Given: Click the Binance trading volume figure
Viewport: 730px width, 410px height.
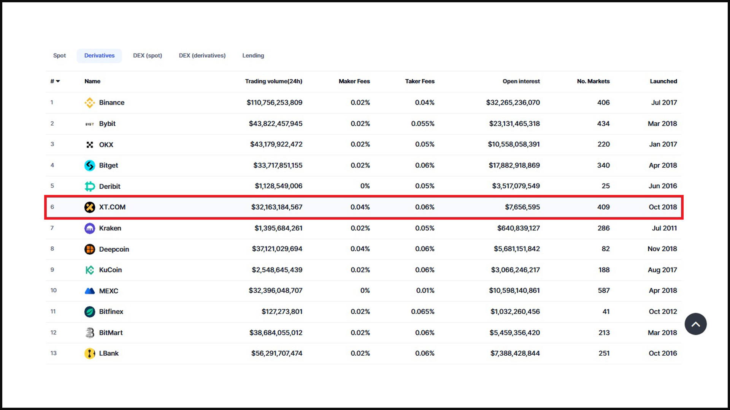Looking at the screenshot, I should tap(275, 102).
